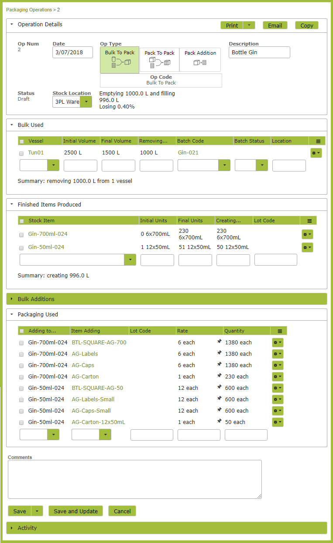This screenshot has width=333, height=543.
Task: Open gear menu for Gin-50ml-024 finished item
Action: pyautogui.click(x=307, y=247)
